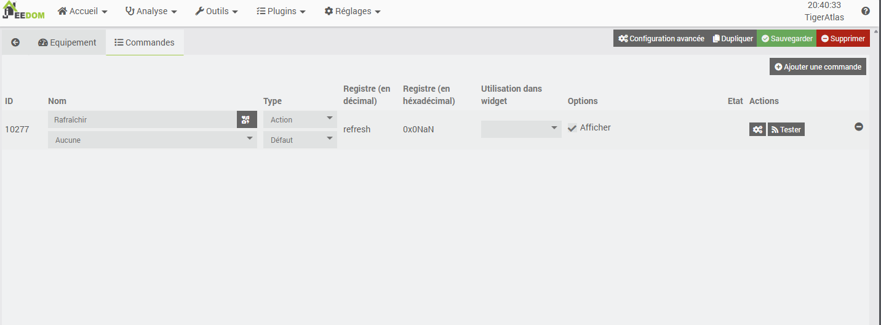Click the Sauvegarder button
This screenshot has width=881, height=325.
tap(786, 38)
